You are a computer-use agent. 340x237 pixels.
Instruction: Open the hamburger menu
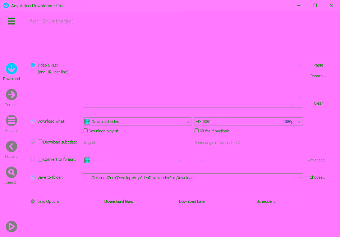click(x=12, y=21)
